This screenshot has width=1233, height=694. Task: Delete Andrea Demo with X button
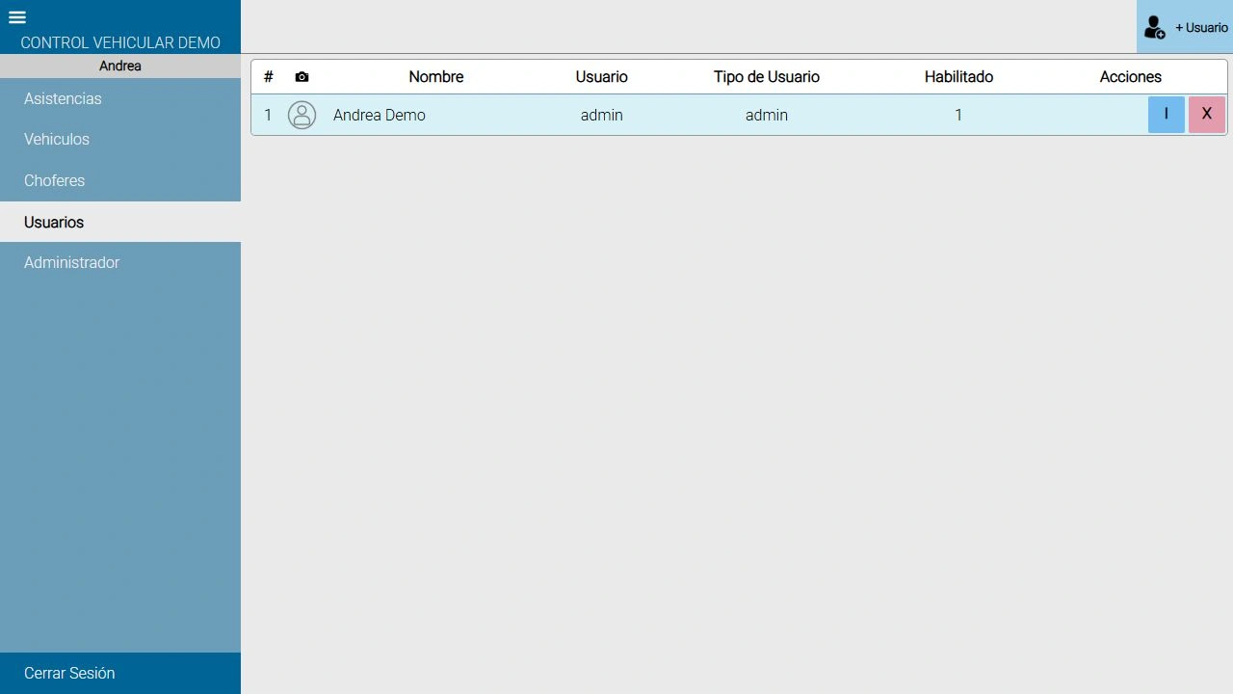point(1206,115)
